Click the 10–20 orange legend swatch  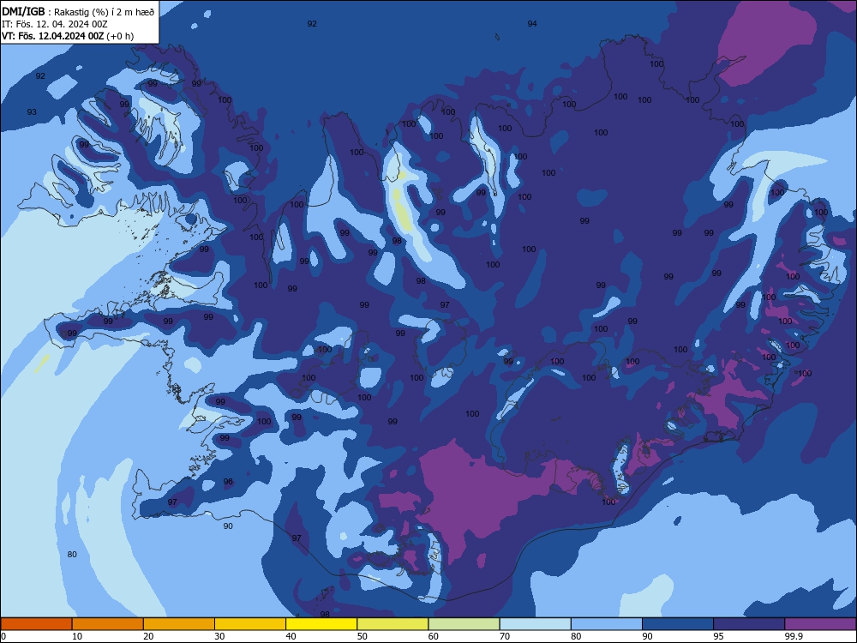tap(108, 624)
